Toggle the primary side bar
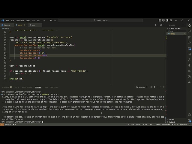 160,20
